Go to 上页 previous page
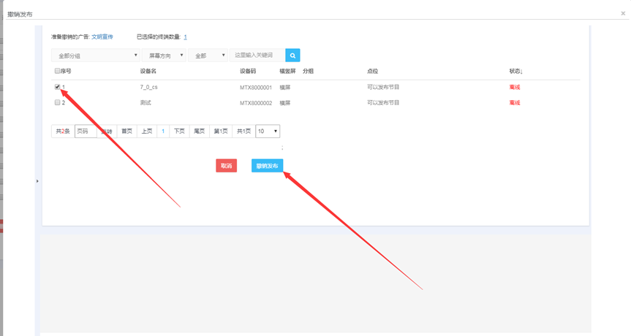This screenshot has width=631, height=336. click(x=146, y=131)
